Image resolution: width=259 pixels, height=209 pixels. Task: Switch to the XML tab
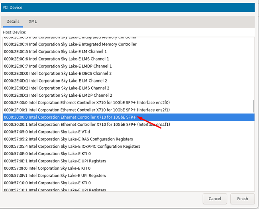pos(33,21)
